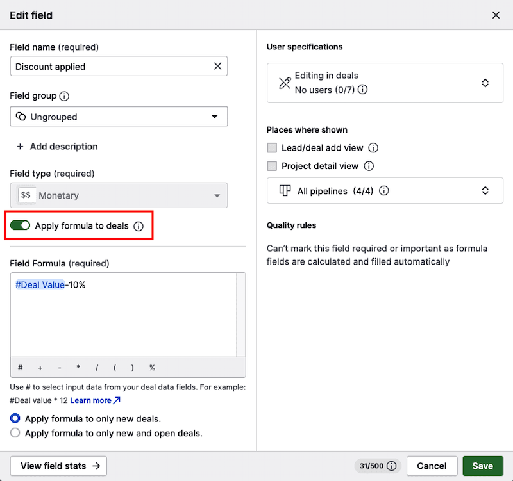Click the character count info icon
The height and width of the screenshot is (481, 513).
[391, 466]
